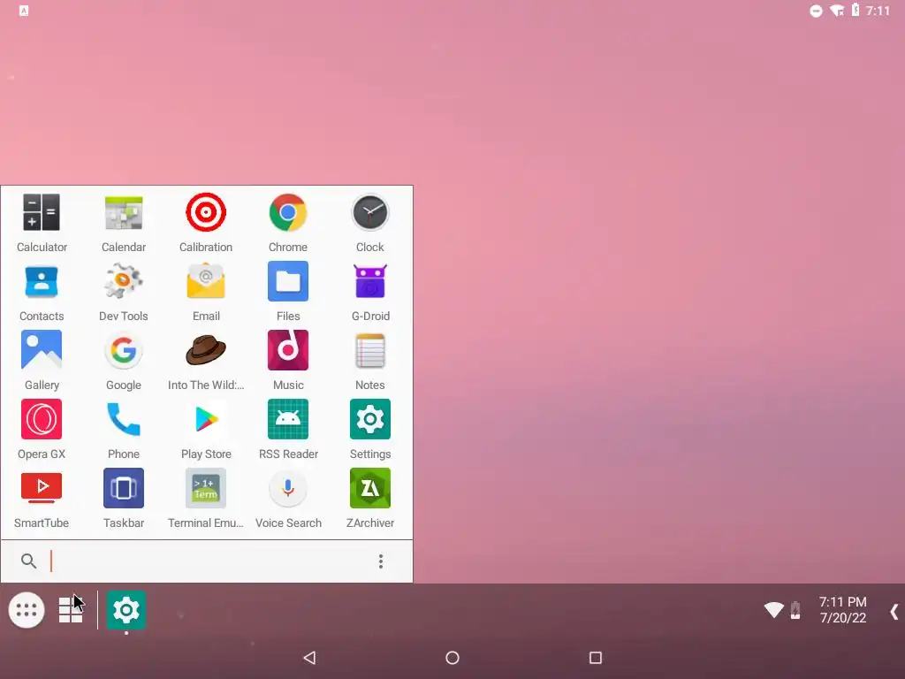The height and width of the screenshot is (679, 905).
Task: Click the status bar do-not-disturb icon
Action: click(816, 11)
